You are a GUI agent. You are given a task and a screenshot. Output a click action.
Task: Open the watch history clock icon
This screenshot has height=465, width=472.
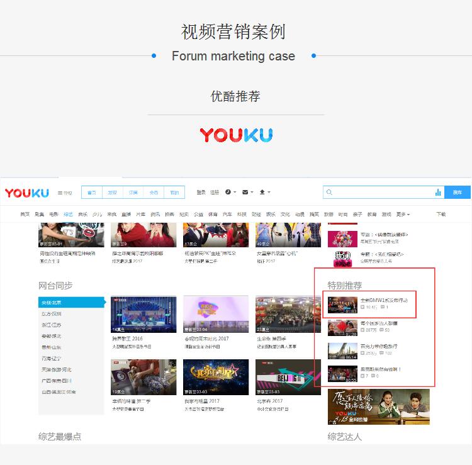pyautogui.click(x=228, y=192)
